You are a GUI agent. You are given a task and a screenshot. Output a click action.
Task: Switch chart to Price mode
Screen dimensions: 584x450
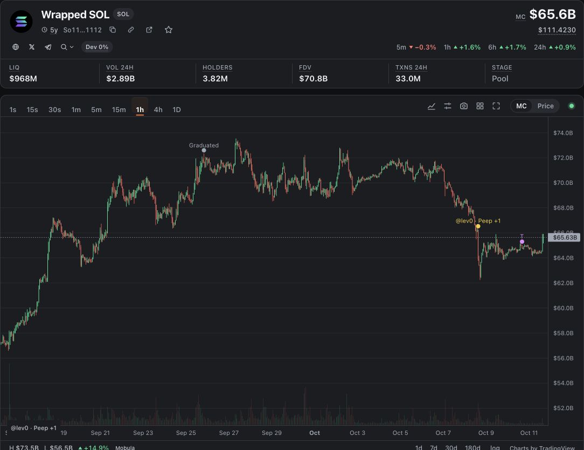click(545, 106)
